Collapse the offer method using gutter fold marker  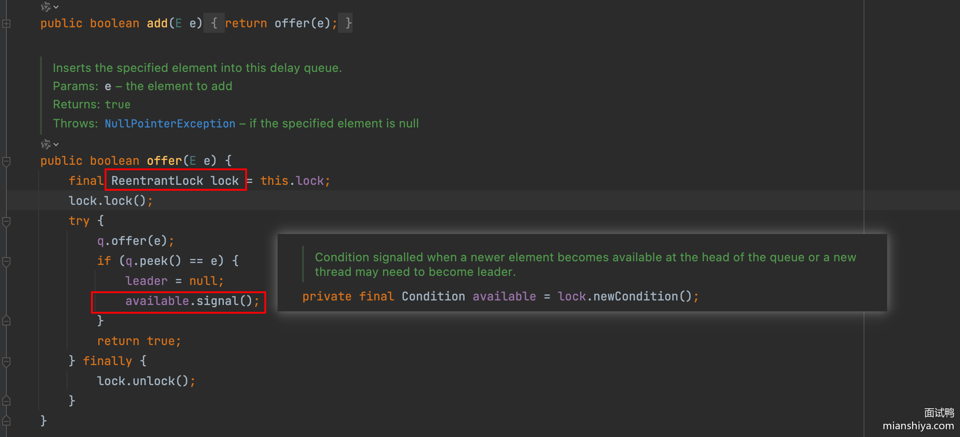coord(6,161)
